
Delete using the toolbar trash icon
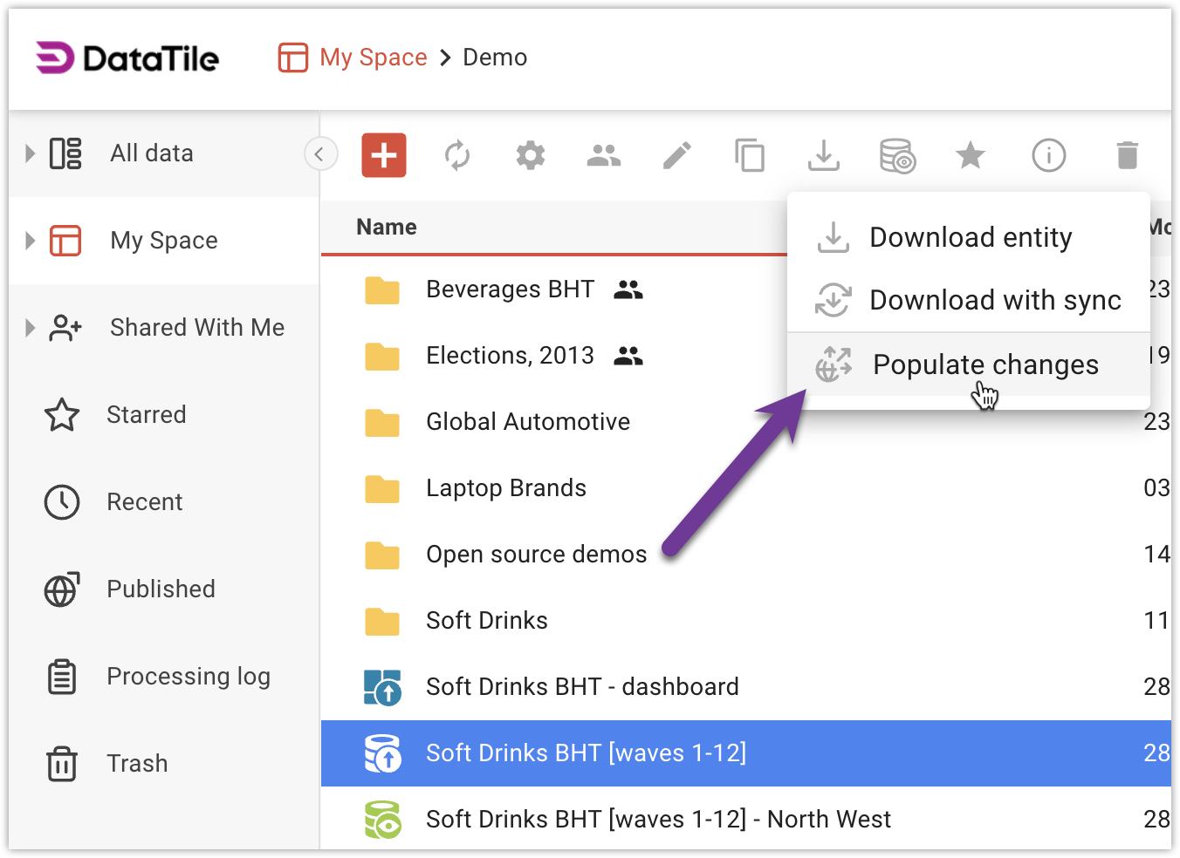click(x=1127, y=156)
